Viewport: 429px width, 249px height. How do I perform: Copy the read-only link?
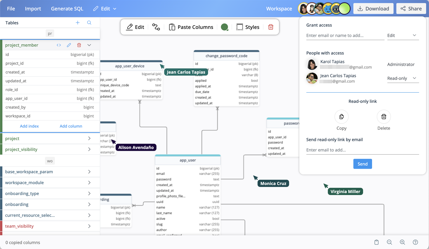coord(341,117)
